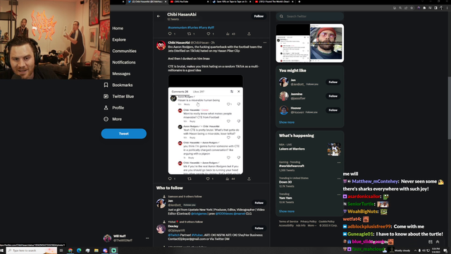The image size is (451, 254).
Task: Go to Home in the sidebar
Action: [118, 28]
